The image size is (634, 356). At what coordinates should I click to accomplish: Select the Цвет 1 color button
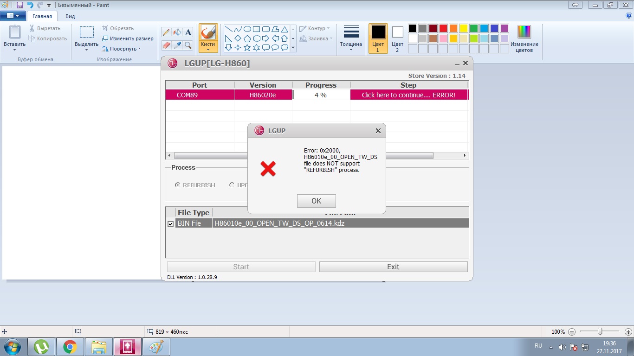point(378,38)
